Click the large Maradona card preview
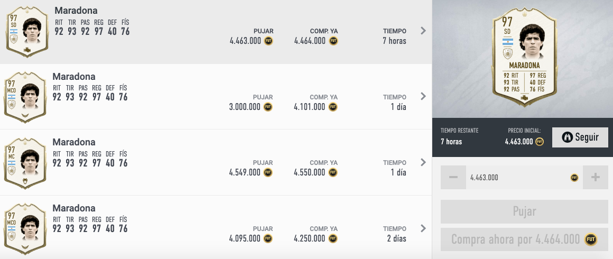 click(524, 57)
